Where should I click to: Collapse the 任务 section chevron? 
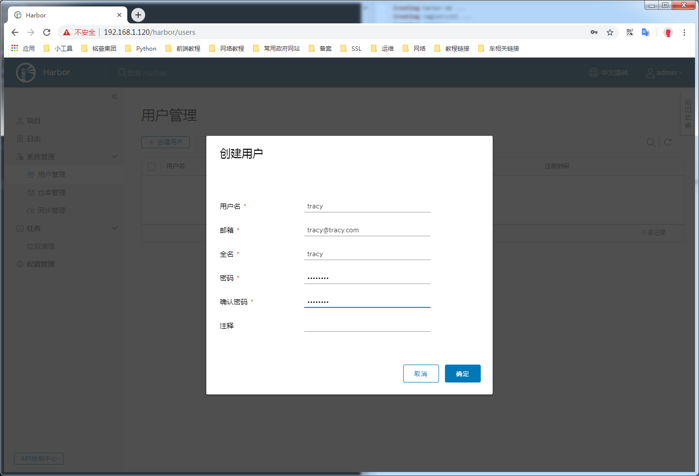[x=114, y=228]
